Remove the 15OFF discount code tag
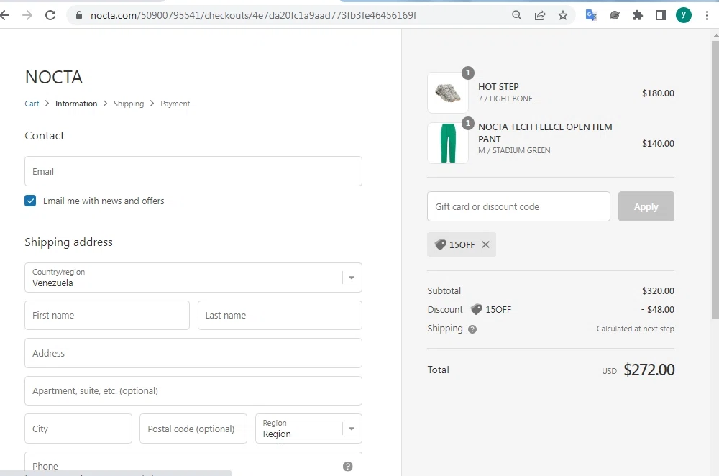 (485, 244)
